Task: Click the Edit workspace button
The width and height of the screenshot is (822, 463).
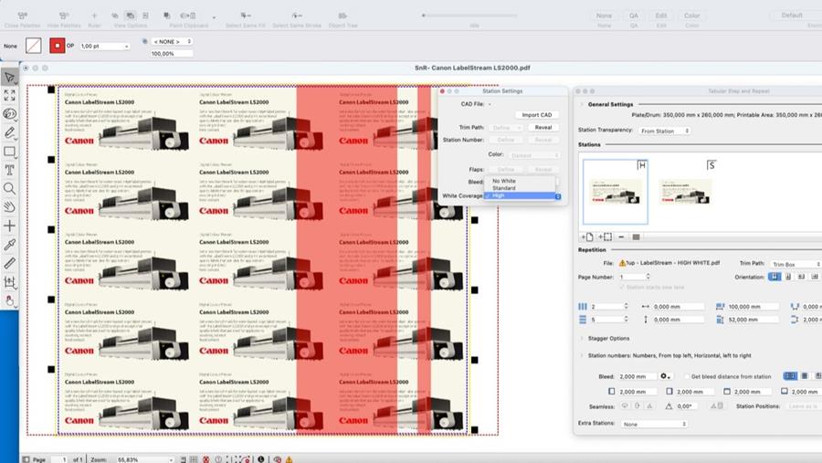Action: tap(661, 16)
